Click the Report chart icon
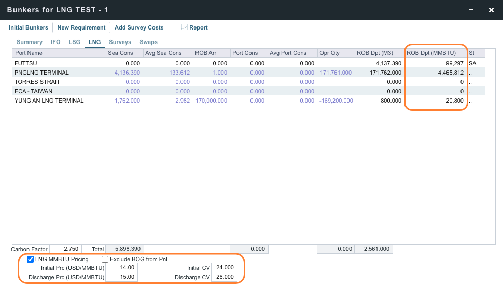Viewport: 503px width, 287px height. [185, 27]
